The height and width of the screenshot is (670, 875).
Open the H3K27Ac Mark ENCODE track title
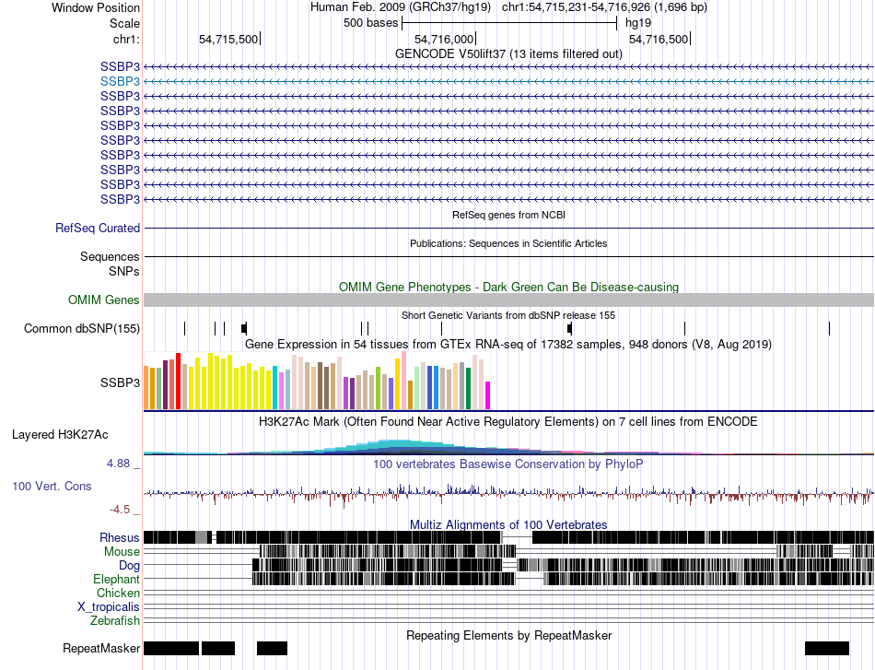point(508,421)
